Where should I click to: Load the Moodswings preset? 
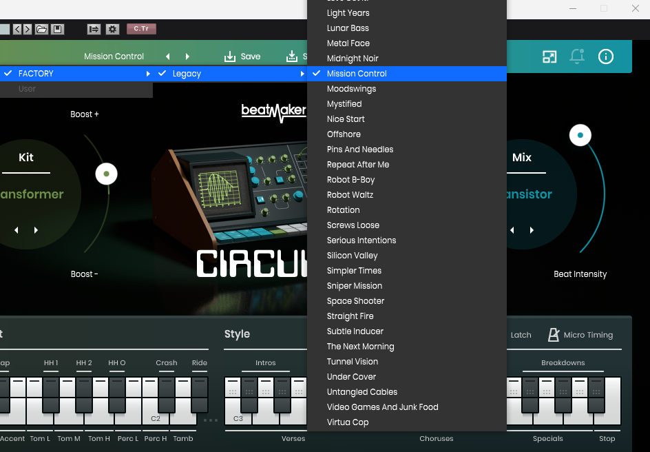click(x=407, y=89)
